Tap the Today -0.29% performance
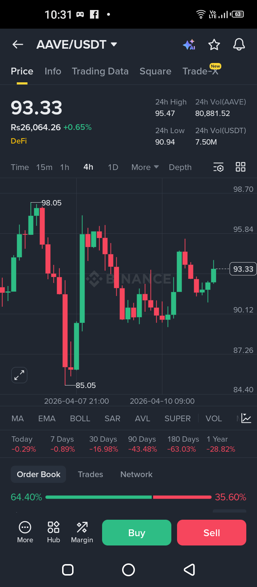Screen dimensions: 257x587 point(24,444)
